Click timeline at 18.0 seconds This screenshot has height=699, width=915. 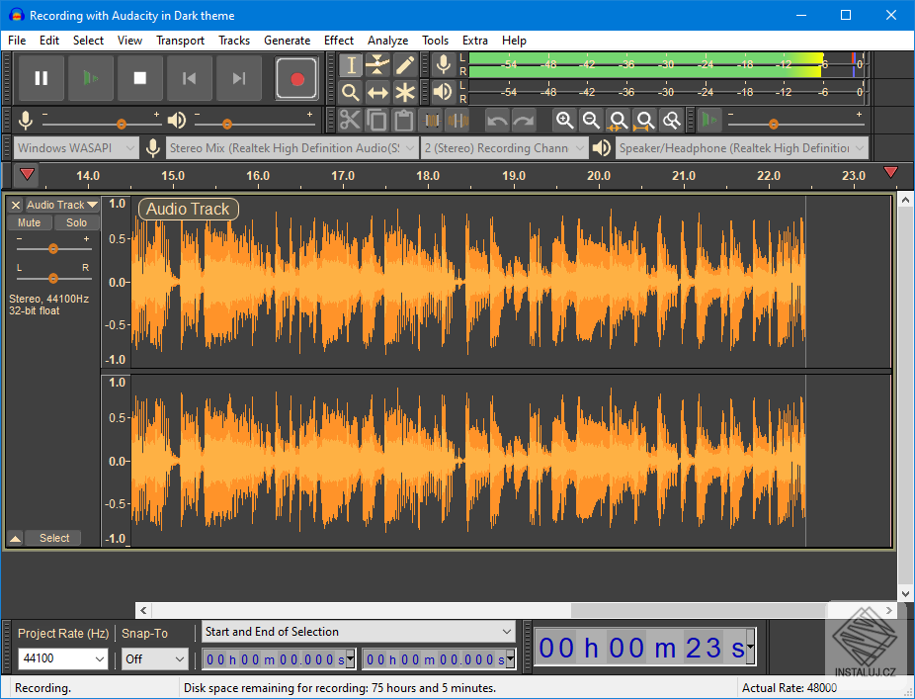[428, 176]
